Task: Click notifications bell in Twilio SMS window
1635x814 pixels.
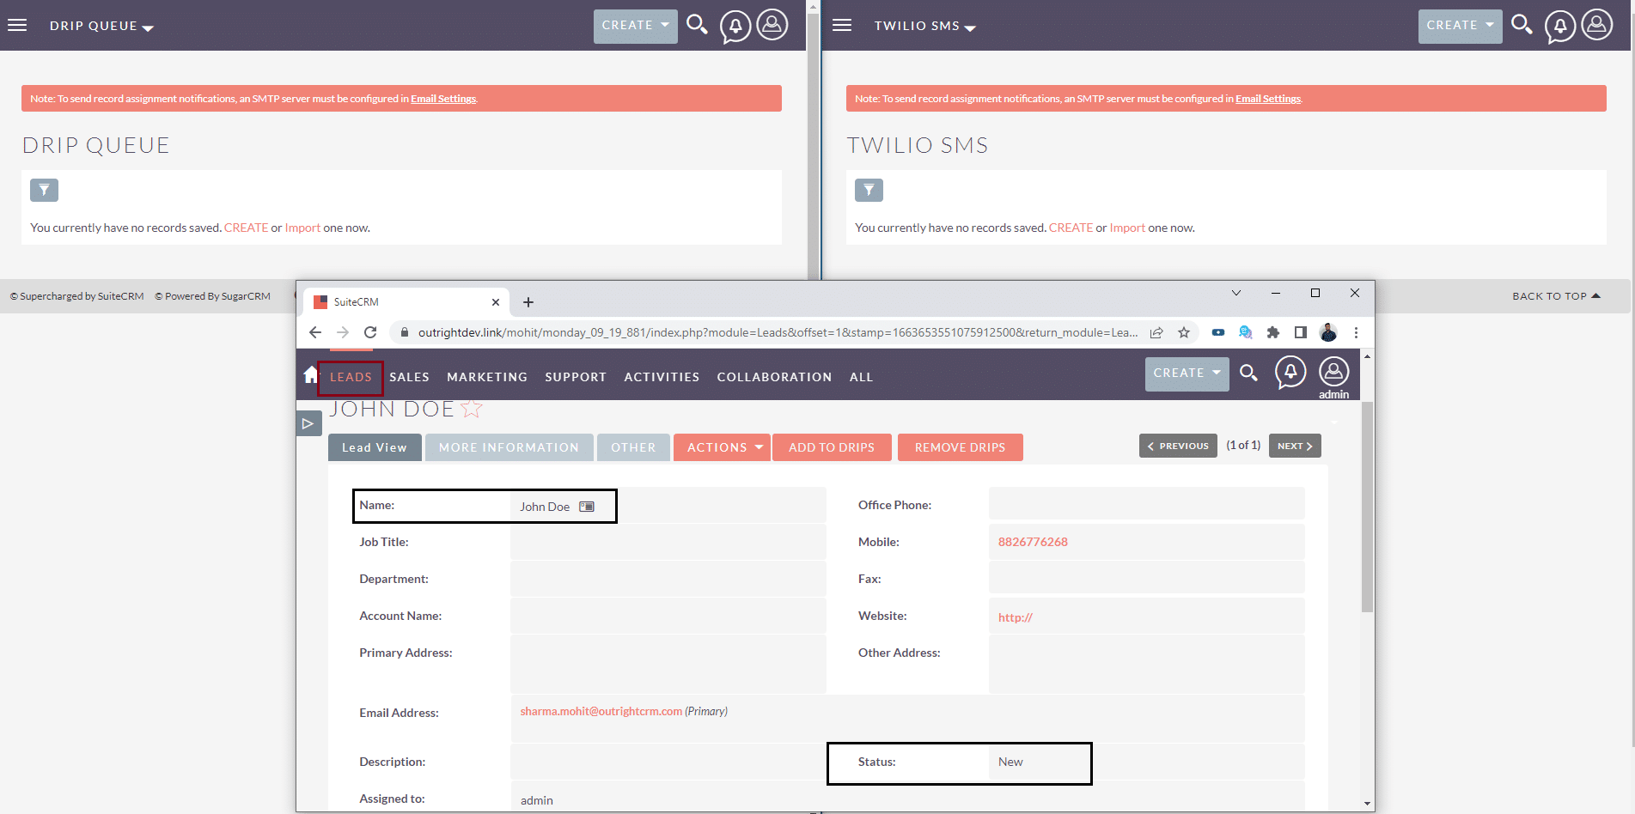Action: (x=1560, y=26)
